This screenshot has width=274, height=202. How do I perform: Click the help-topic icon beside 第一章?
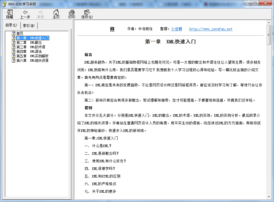click(14, 38)
